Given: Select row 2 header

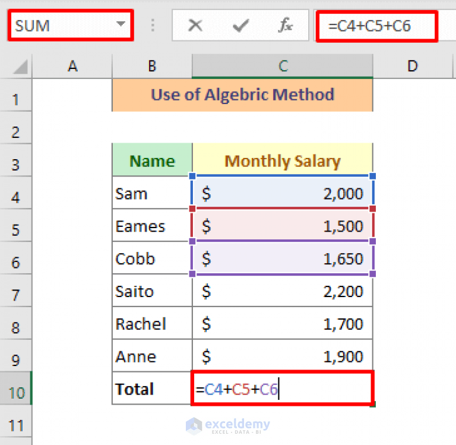Looking at the screenshot, I should (15, 128).
